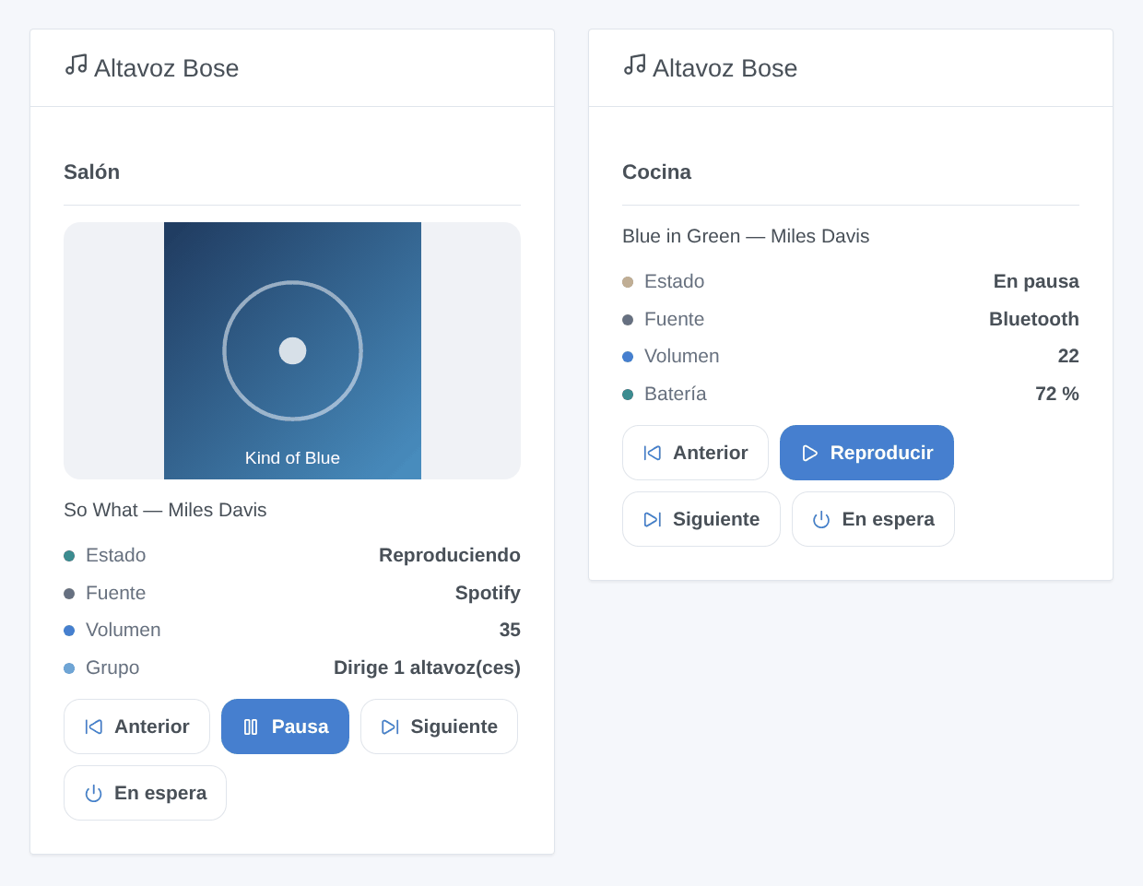The image size is (1143, 886).
Task: Put the Salón speaker in standby
Action: pos(145,793)
